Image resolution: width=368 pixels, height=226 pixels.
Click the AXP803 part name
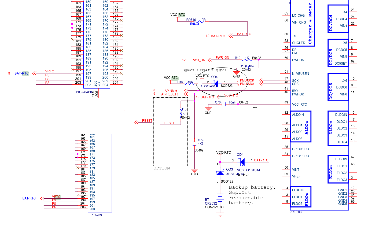(x=296, y=212)
